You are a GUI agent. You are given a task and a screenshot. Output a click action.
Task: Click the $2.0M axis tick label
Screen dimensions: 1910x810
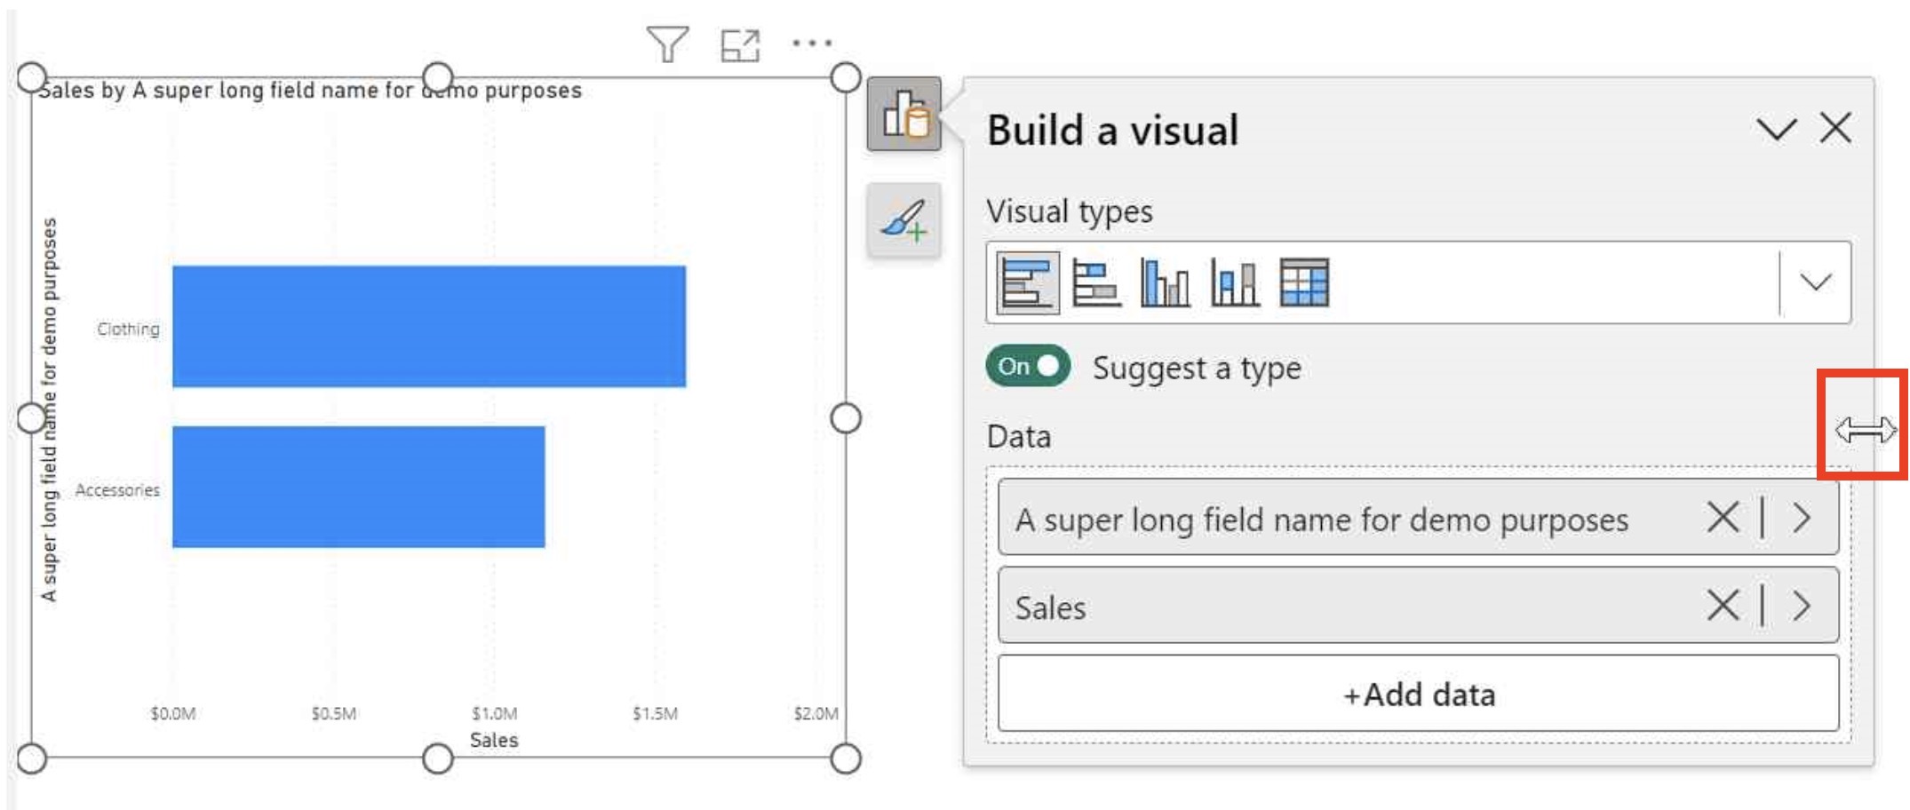click(816, 714)
